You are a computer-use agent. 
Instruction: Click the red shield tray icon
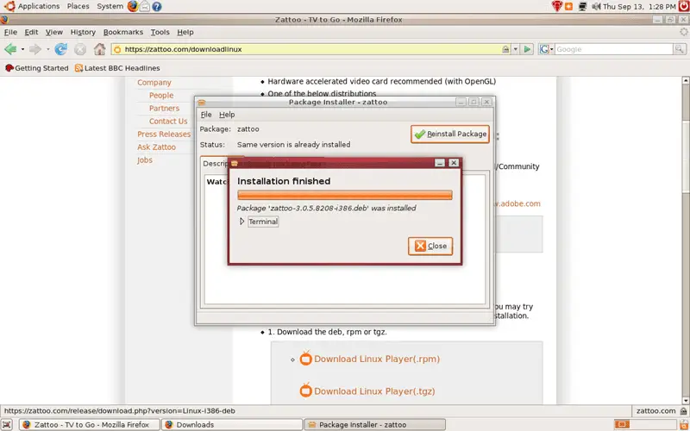pos(556,6)
